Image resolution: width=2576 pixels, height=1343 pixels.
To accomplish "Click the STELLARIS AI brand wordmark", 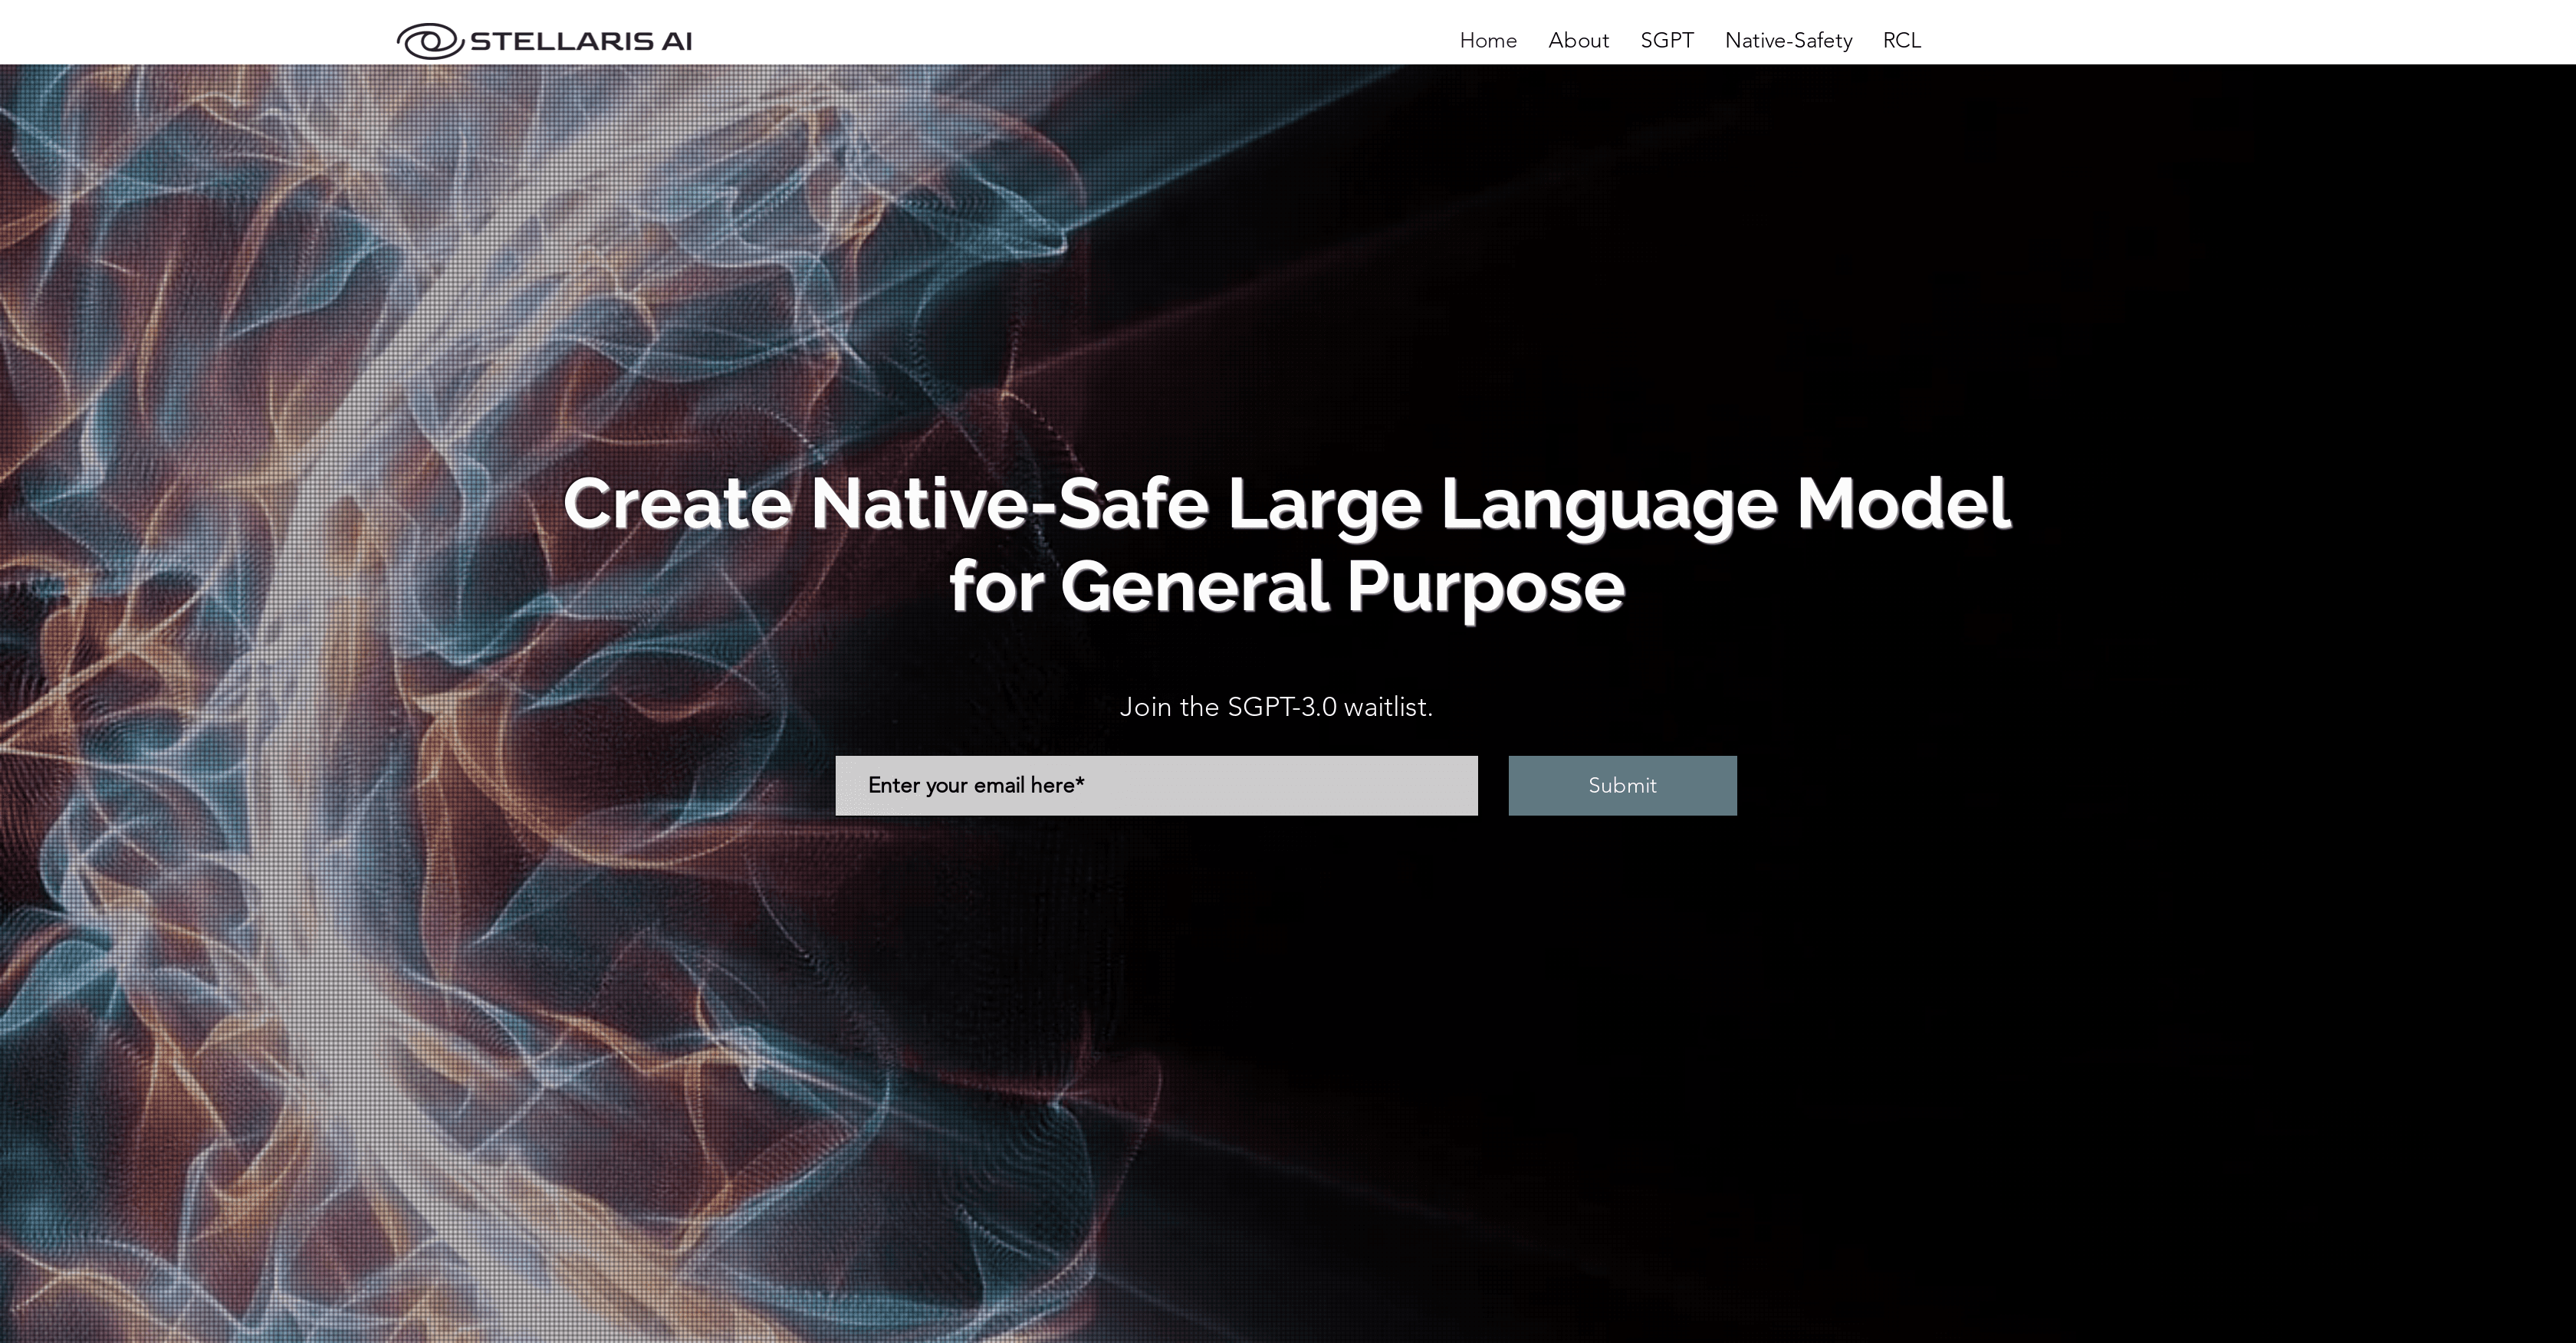I will tap(581, 41).
